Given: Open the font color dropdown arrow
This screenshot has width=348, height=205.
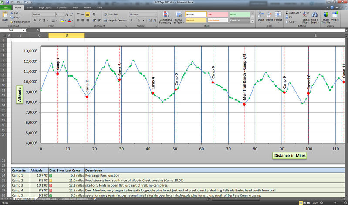Looking at the screenshot, I should tap(72, 20).
